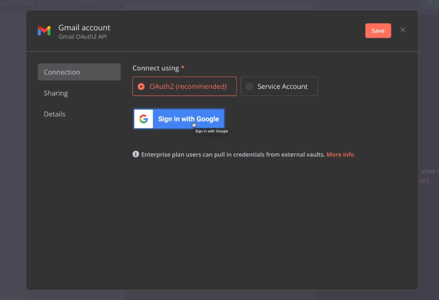The height and width of the screenshot is (300, 439).
Task: Click the Gmail account credential name
Action: pos(84,28)
